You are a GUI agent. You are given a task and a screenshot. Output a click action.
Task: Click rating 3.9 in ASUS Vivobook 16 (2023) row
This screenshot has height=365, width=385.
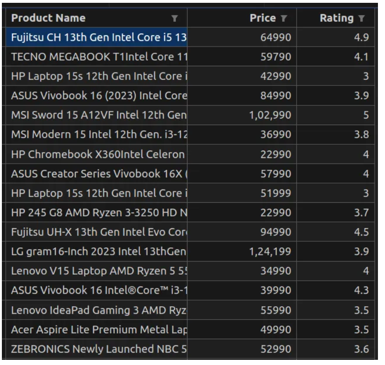pyautogui.click(x=336, y=95)
